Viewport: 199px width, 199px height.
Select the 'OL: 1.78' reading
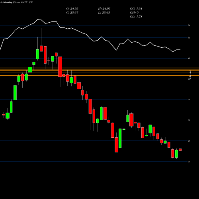coord(136,17)
